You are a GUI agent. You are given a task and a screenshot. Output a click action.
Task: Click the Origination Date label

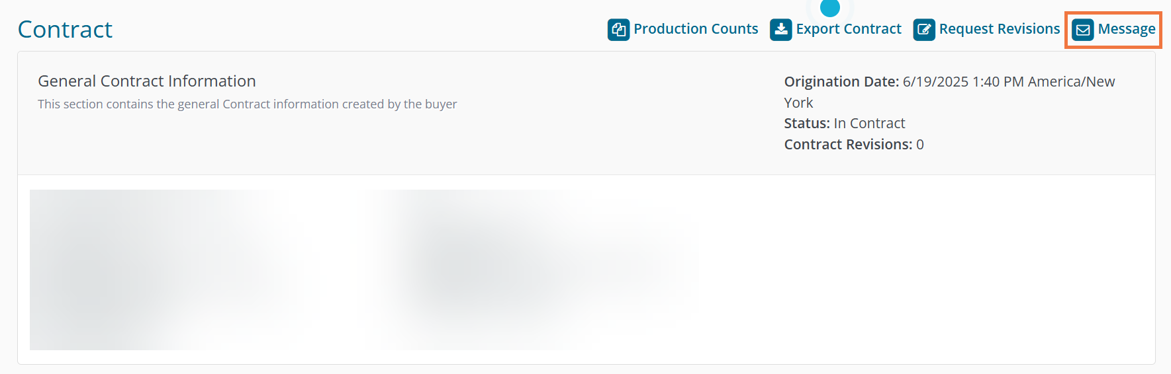841,82
